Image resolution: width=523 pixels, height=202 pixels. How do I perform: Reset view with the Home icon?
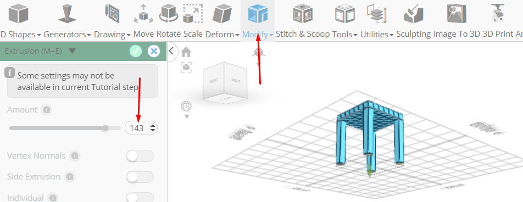pyautogui.click(x=186, y=52)
